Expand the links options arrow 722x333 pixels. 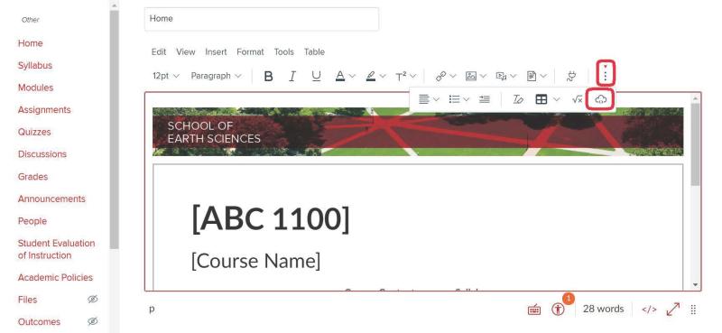453,76
